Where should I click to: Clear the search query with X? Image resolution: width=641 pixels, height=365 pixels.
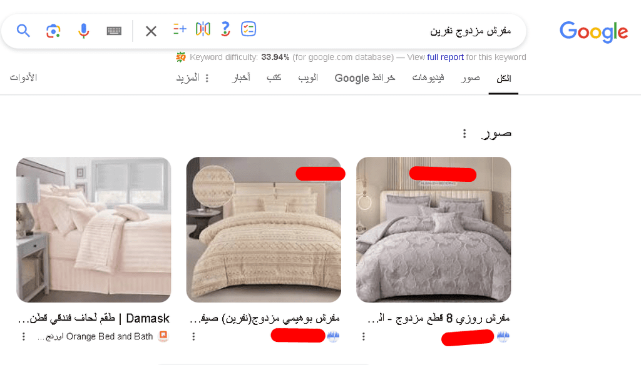(151, 31)
